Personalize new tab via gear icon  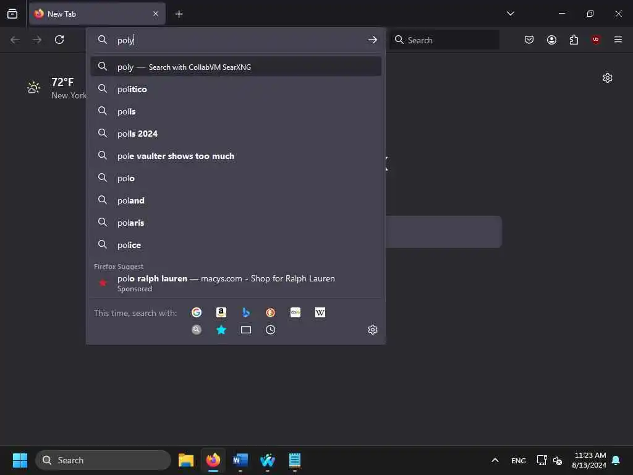point(608,78)
